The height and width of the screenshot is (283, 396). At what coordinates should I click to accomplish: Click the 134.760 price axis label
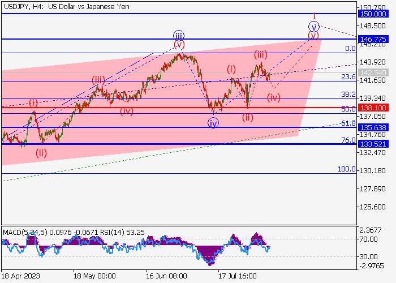[x=373, y=135]
